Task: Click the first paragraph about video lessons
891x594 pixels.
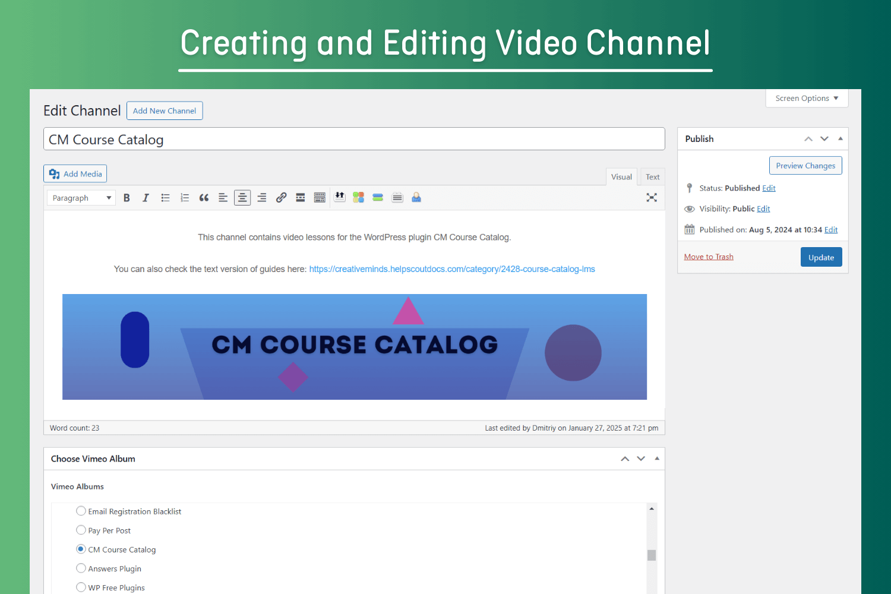Action: click(355, 237)
